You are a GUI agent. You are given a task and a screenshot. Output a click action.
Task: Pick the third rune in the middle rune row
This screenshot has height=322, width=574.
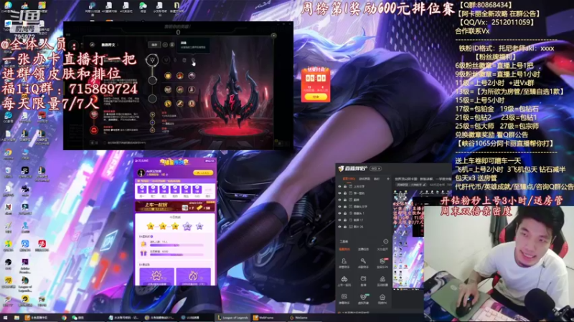(x=192, y=89)
